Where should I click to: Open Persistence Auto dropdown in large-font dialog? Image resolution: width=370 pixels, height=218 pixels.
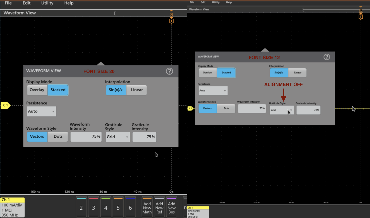click(41, 111)
